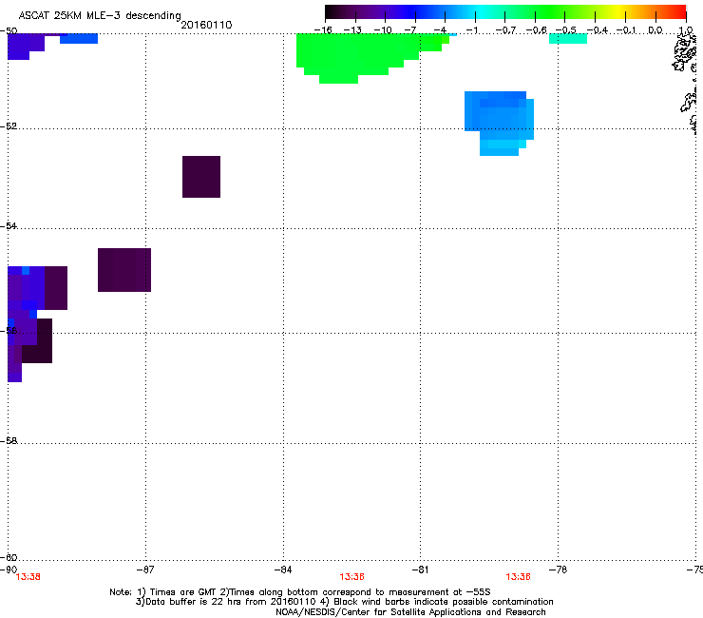The width and height of the screenshot is (703, 618).
Task: Click the -10 color scale label
Action: pyautogui.click(x=383, y=30)
